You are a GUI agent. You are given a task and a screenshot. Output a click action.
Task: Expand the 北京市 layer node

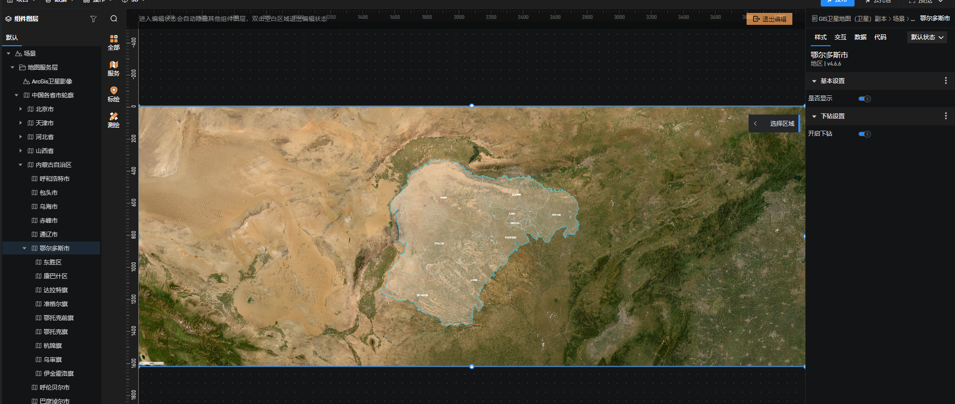coord(20,109)
